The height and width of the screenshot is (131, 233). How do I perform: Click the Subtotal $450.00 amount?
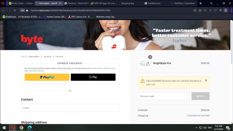click(205, 110)
